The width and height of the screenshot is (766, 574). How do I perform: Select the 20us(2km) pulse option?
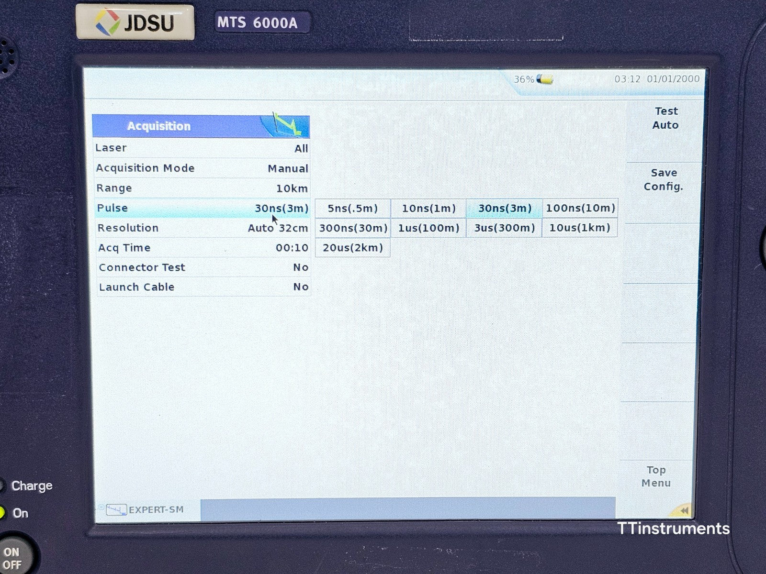[352, 247]
